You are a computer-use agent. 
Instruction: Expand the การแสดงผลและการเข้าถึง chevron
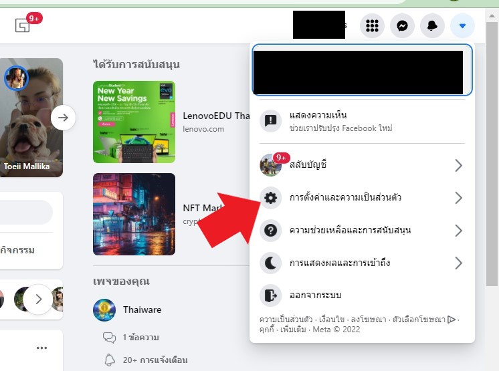pyautogui.click(x=458, y=263)
